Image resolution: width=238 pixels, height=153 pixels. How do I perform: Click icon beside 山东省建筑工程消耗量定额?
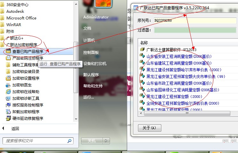(x=142, y=62)
